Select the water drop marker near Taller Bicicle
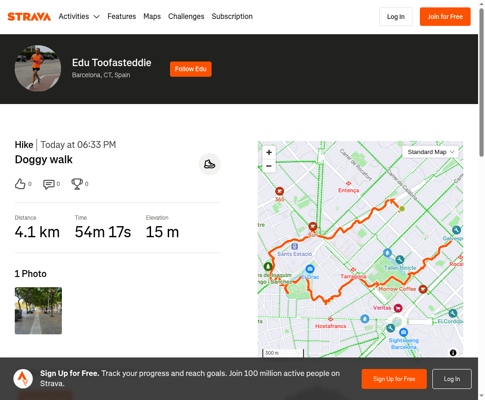Viewport: 485px width, 400px height. [388, 252]
